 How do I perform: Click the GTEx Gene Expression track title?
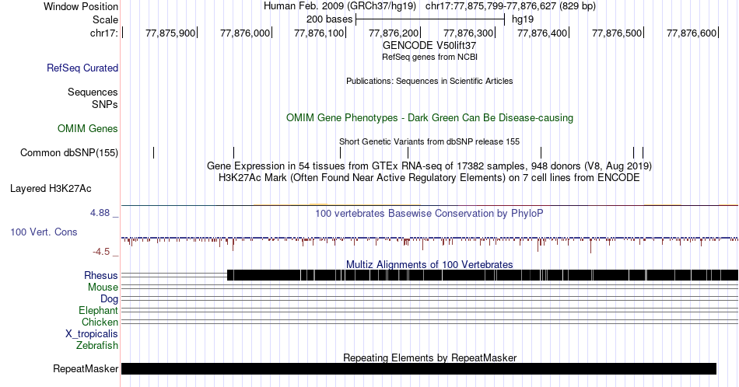429,166
